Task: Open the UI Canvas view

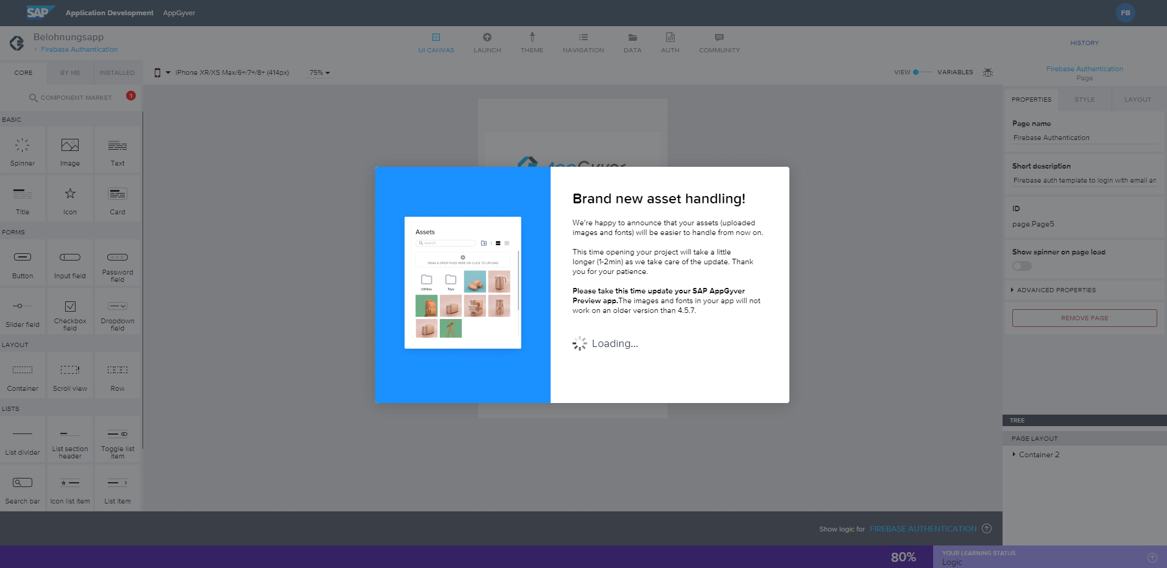Action: click(436, 43)
